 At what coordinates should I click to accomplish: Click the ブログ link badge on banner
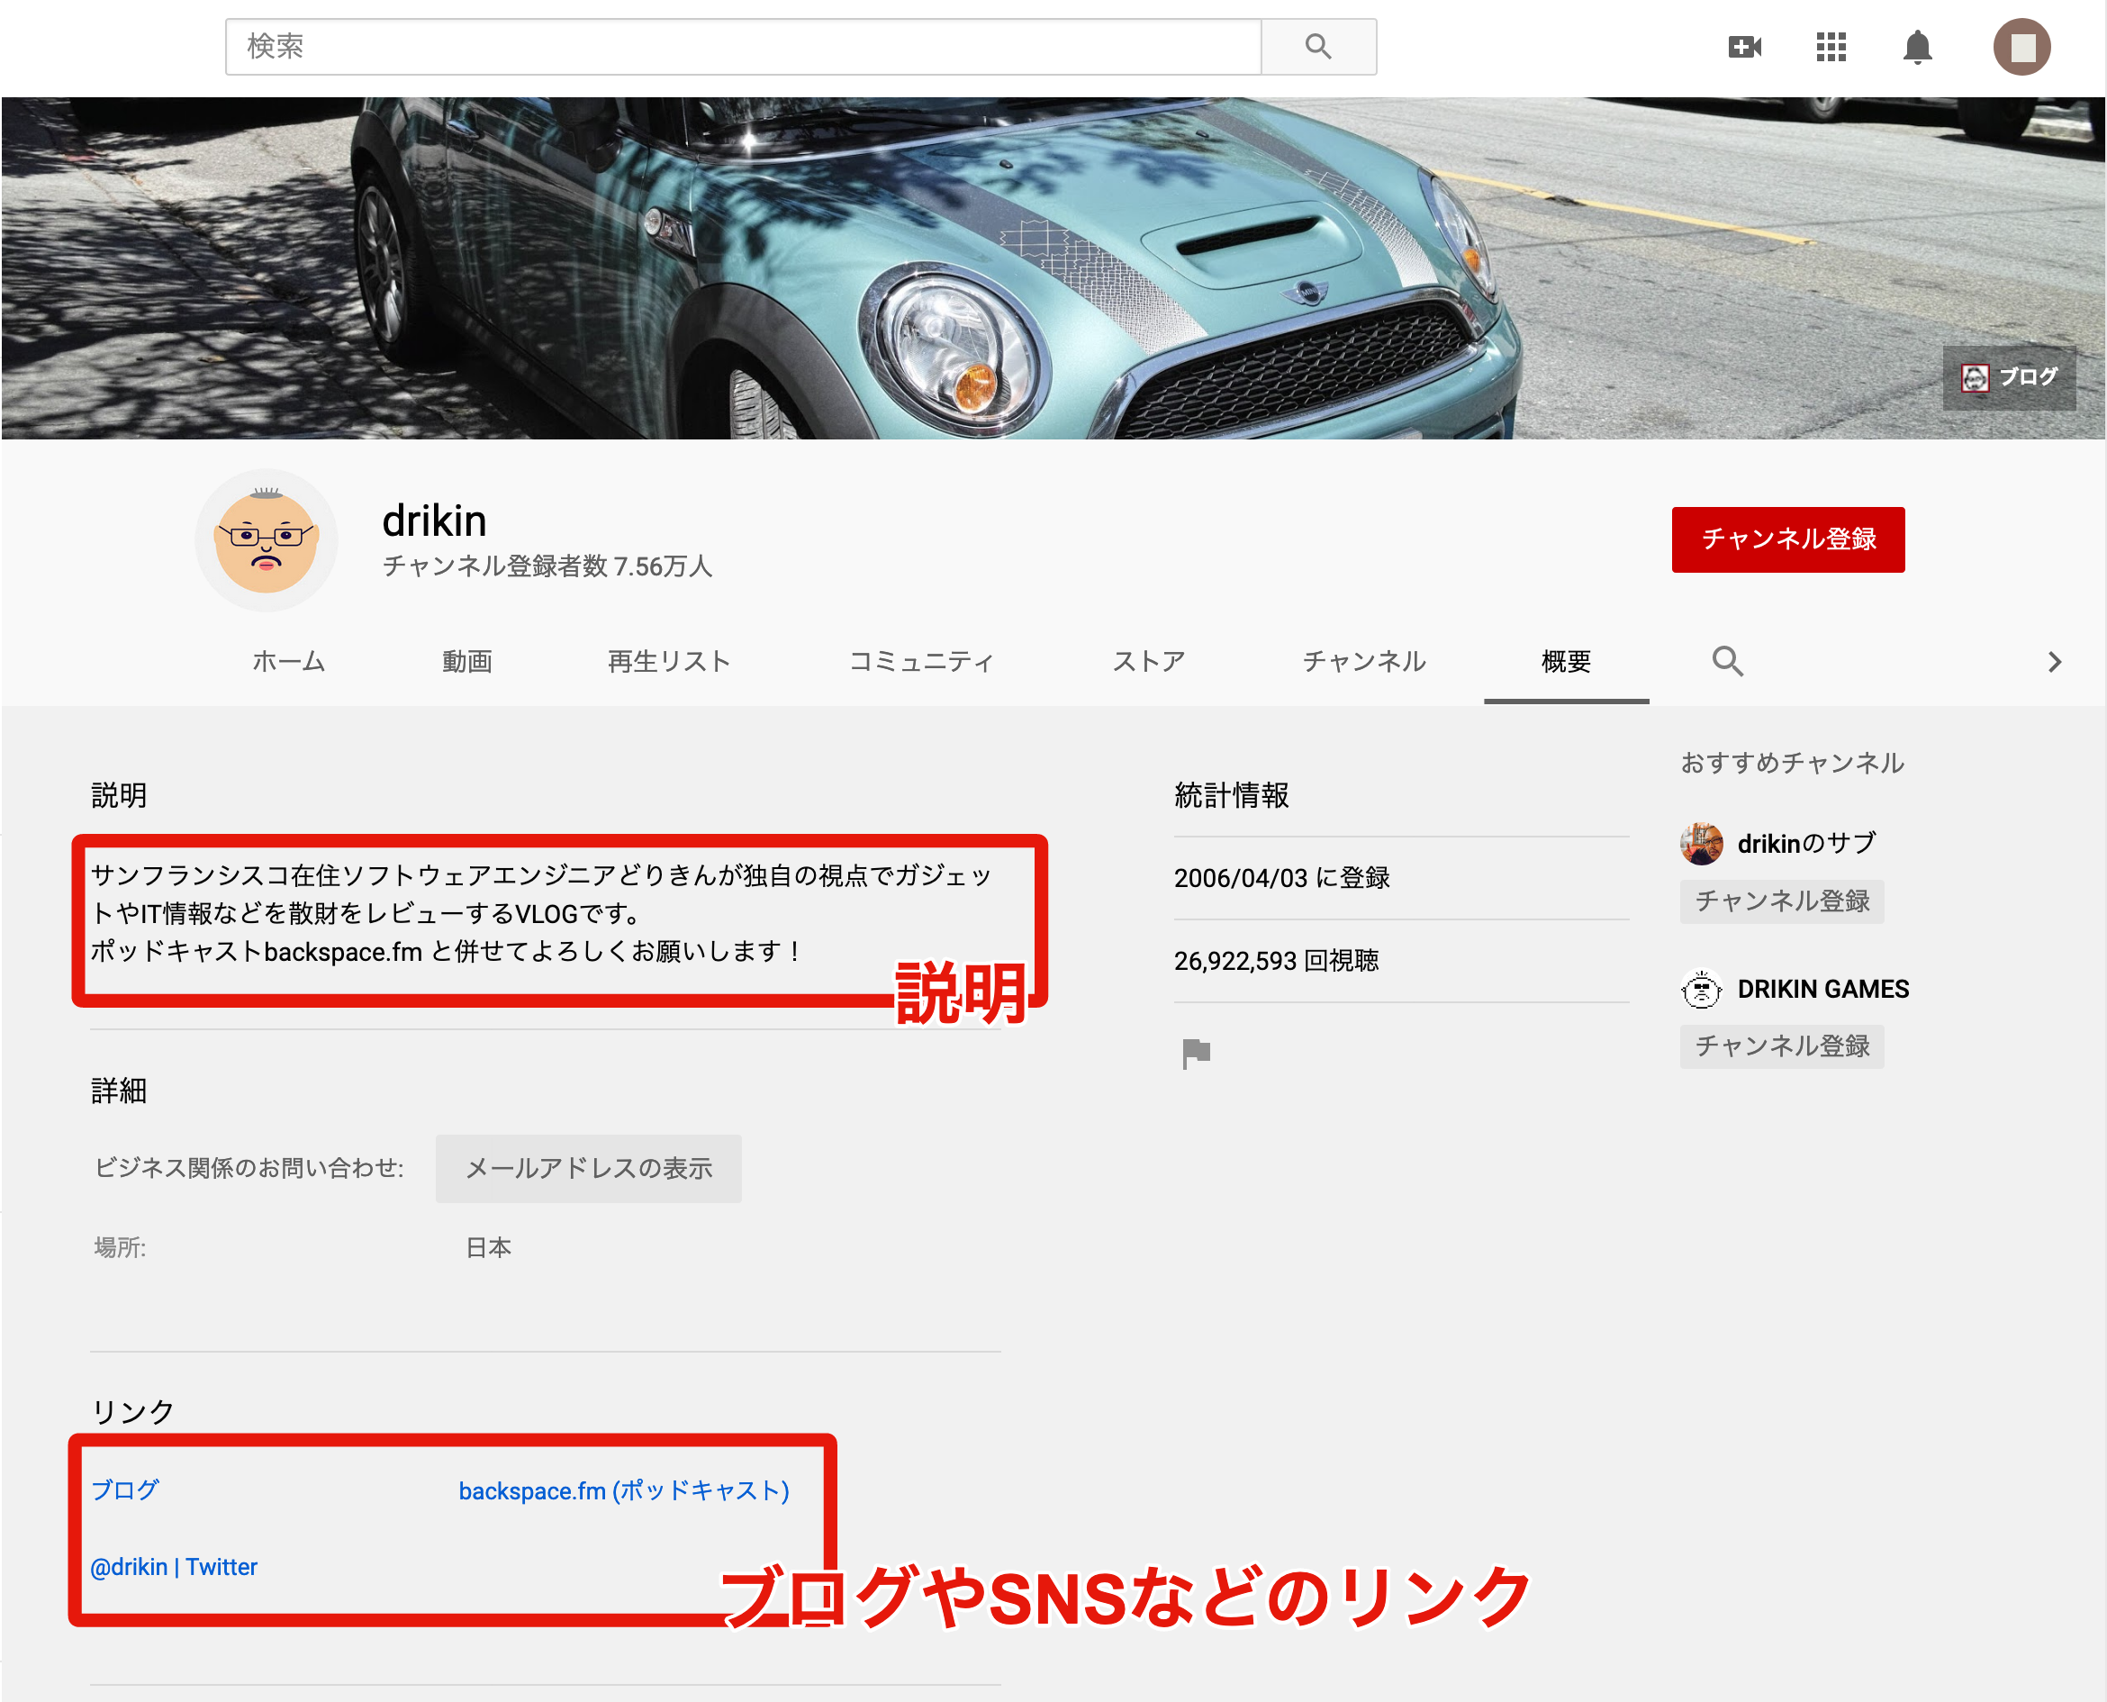tap(2009, 376)
